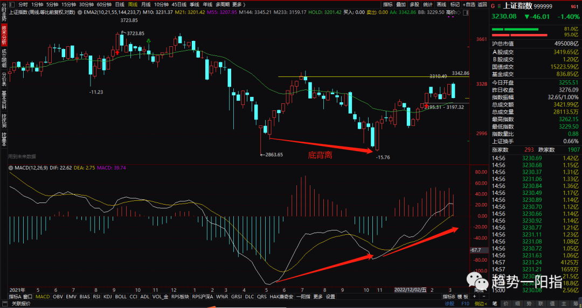Click 标记 mark button
This screenshot has width=582, height=308.
tap(455, 4)
